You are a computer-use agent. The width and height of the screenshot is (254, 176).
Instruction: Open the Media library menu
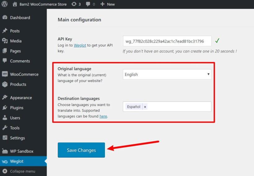point(15,41)
